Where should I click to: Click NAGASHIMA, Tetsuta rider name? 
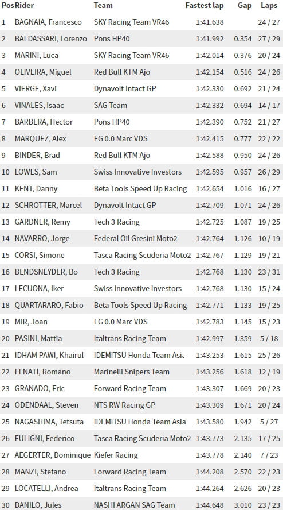(x=49, y=422)
